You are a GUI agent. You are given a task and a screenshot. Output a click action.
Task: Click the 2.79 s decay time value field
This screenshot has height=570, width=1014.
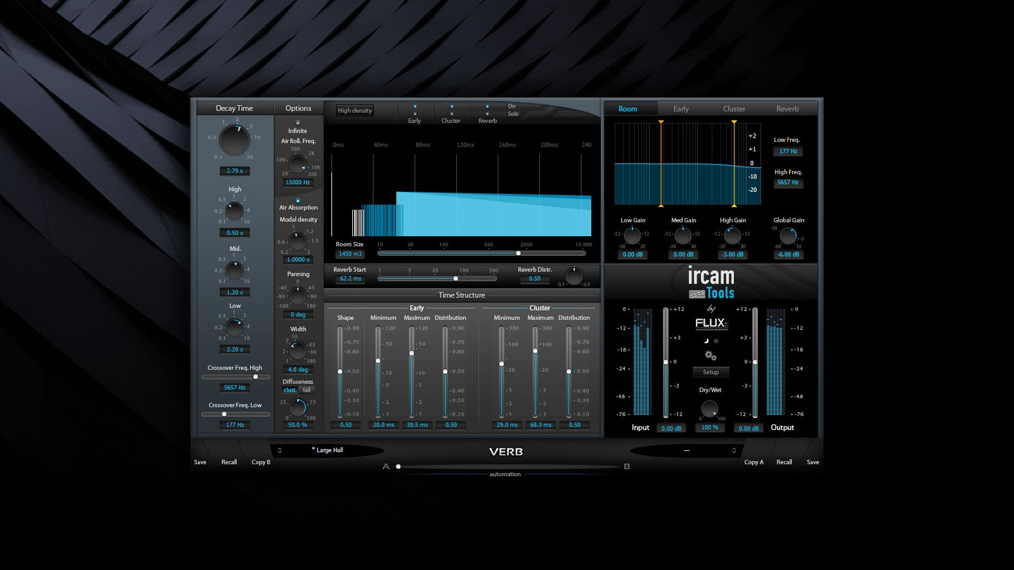point(234,171)
